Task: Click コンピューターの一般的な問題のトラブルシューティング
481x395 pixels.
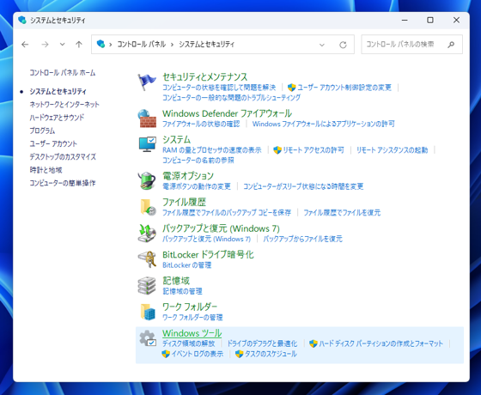Action: (231, 98)
